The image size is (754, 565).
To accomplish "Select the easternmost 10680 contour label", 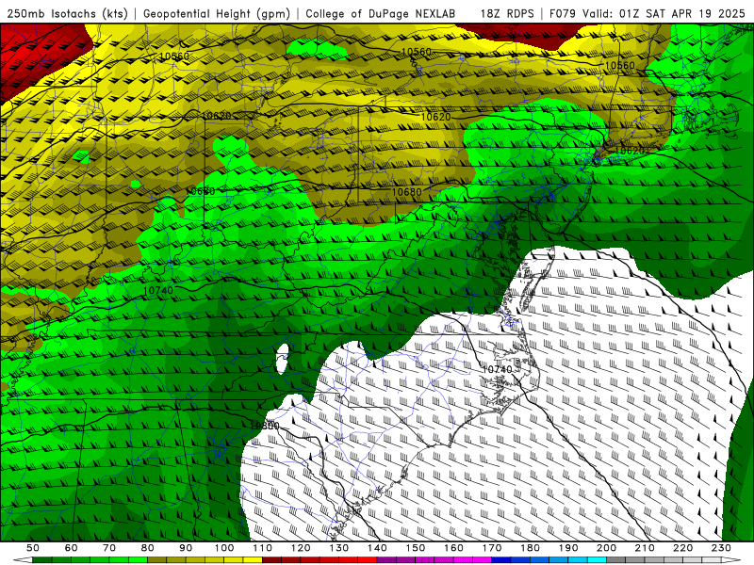I will (407, 192).
